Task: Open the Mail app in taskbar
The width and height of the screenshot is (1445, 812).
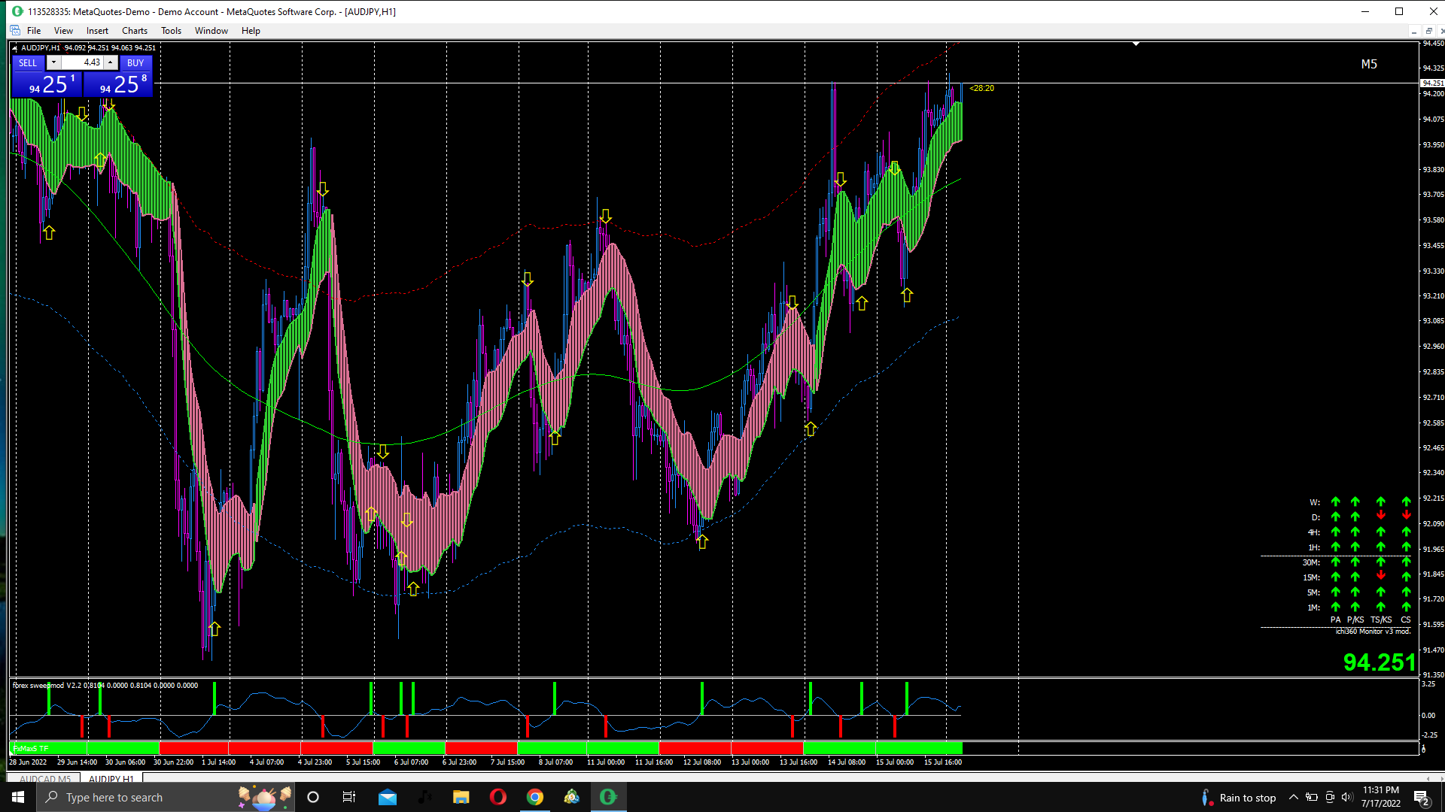Action: coord(388,797)
